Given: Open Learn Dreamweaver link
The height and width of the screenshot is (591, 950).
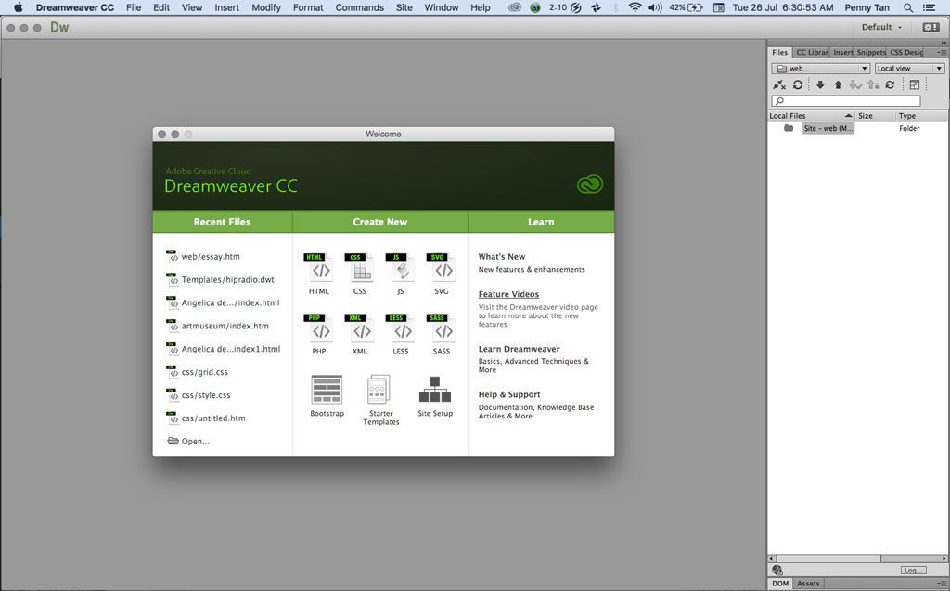Looking at the screenshot, I should pos(519,349).
